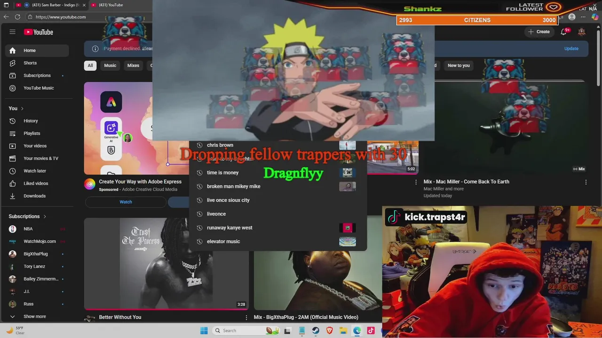Viewport: 602px width, 338px height.
Task: Click the YouTube logo
Action: [39, 32]
